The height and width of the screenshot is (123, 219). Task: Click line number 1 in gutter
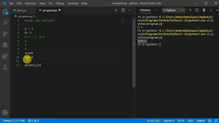point(18,20)
